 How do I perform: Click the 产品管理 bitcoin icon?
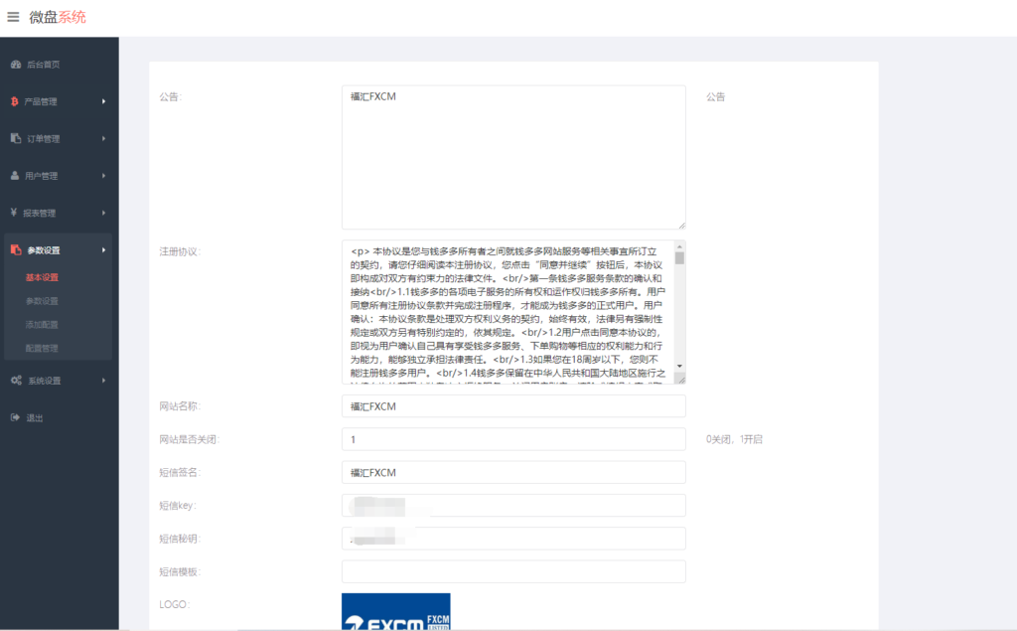[15, 101]
